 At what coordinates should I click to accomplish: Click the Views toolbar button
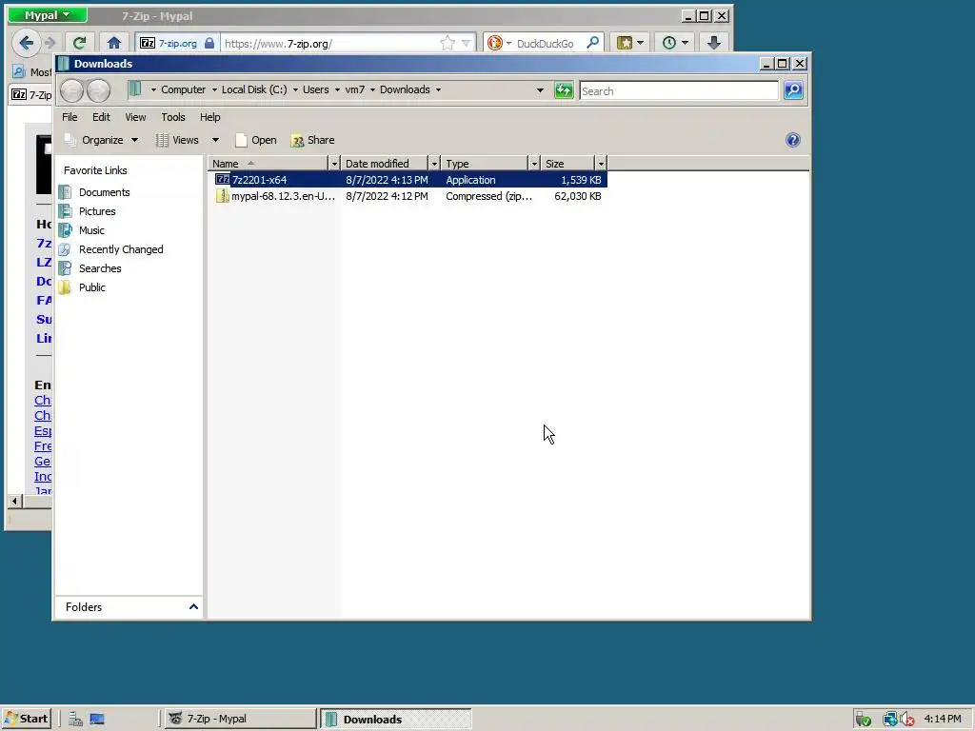click(x=178, y=140)
